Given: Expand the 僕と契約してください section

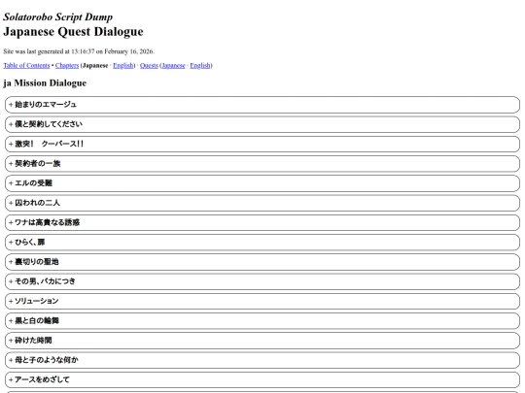Looking at the screenshot, I should coord(262,124).
